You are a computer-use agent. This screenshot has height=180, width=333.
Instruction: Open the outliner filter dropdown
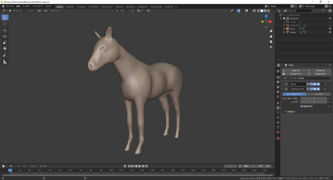pyautogui.click(x=325, y=11)
